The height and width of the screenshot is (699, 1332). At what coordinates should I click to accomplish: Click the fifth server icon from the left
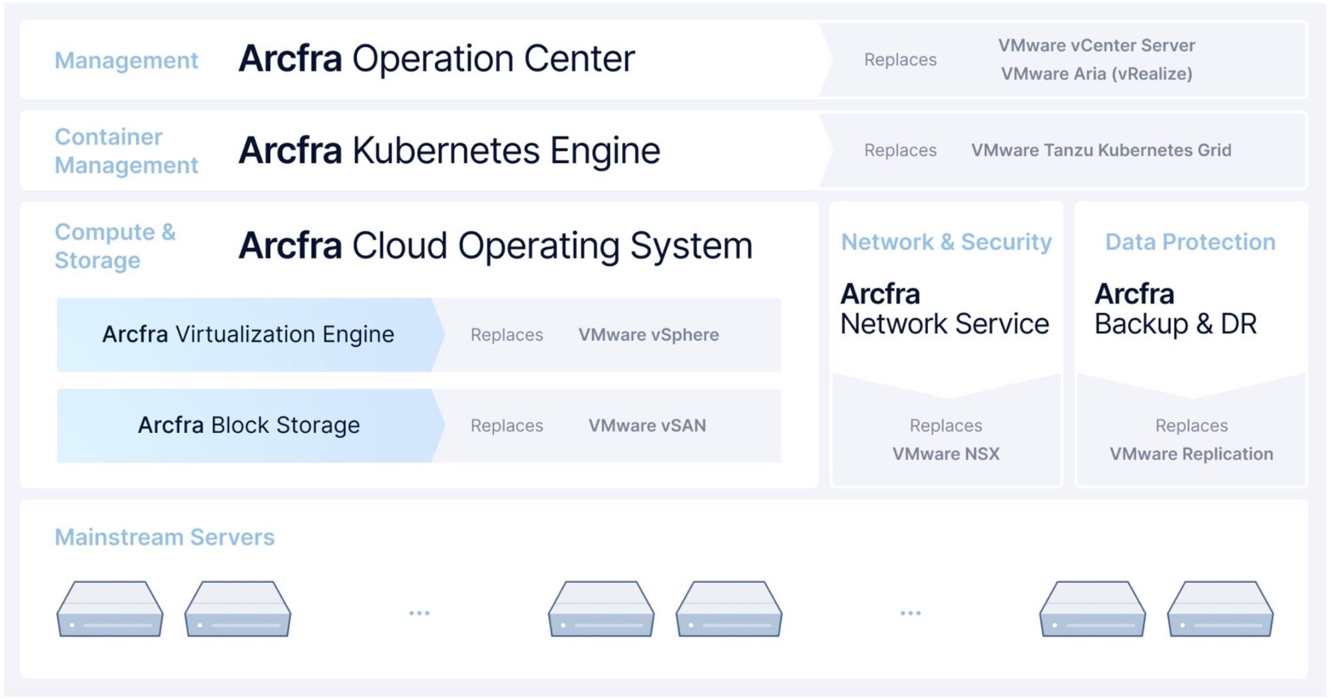point(1093,609)
